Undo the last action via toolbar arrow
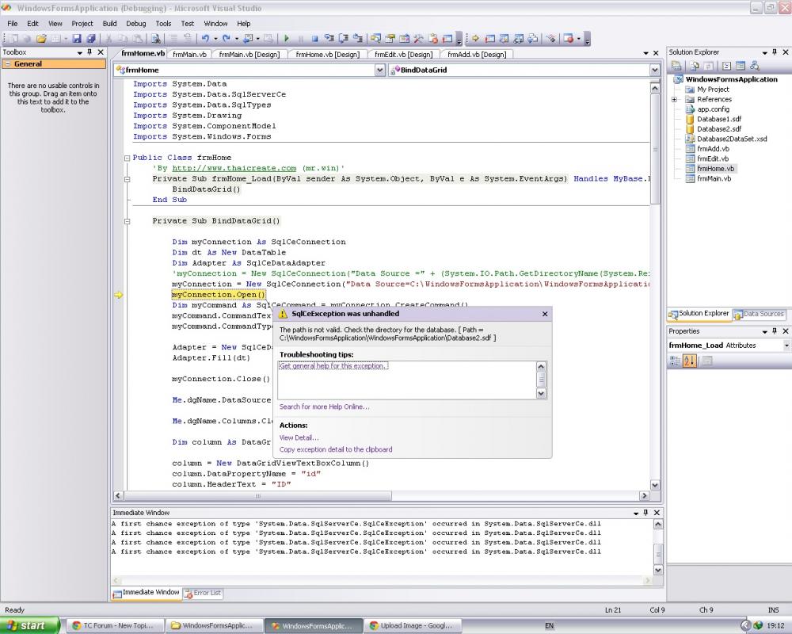This screenshot has height=634, width=792. point(205,38)
